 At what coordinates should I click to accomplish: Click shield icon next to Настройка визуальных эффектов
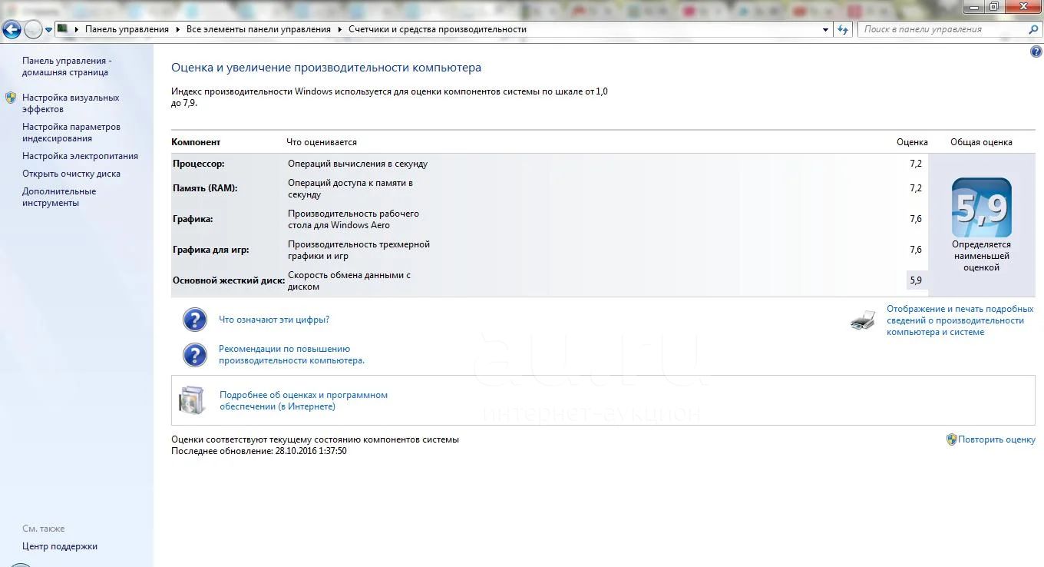(x=11, y=98)
